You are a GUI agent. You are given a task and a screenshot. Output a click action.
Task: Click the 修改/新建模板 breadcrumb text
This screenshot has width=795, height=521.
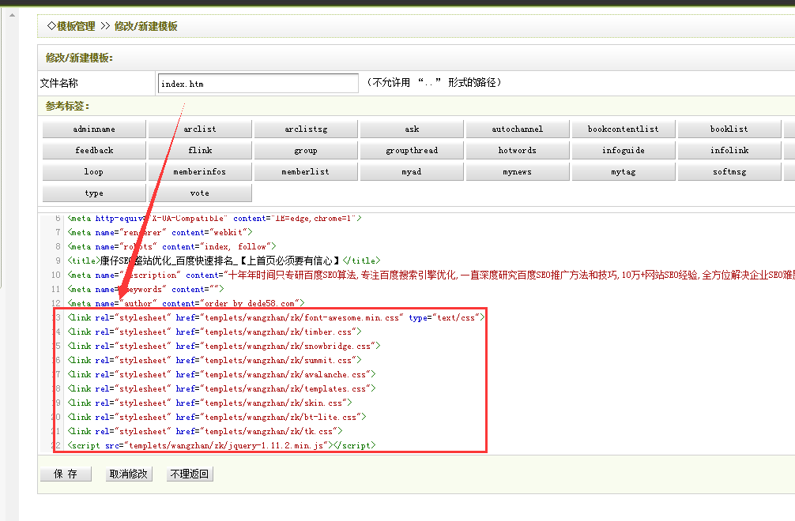click(146, 26)
